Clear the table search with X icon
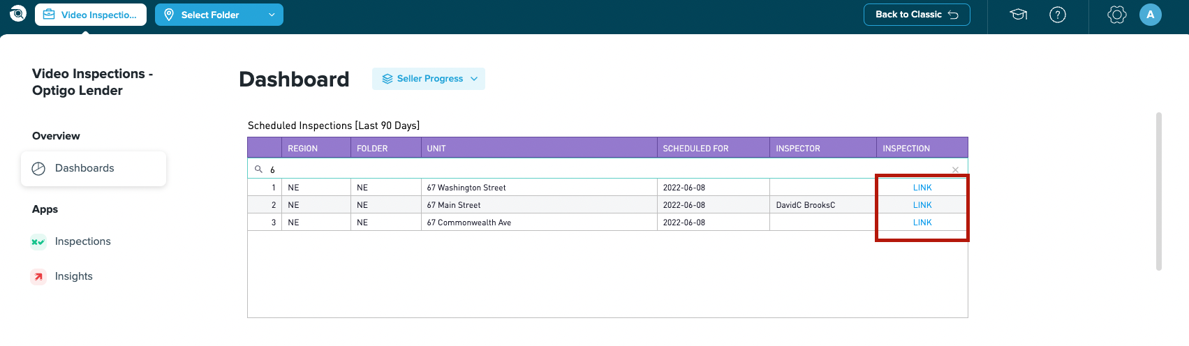This screenshot has width=1189, height=346. [x=955, y=170]
